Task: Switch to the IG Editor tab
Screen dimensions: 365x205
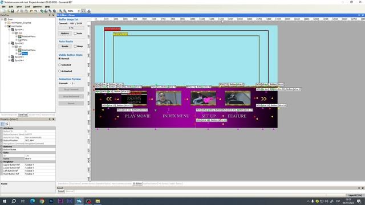Action: (x=137, y=183)
